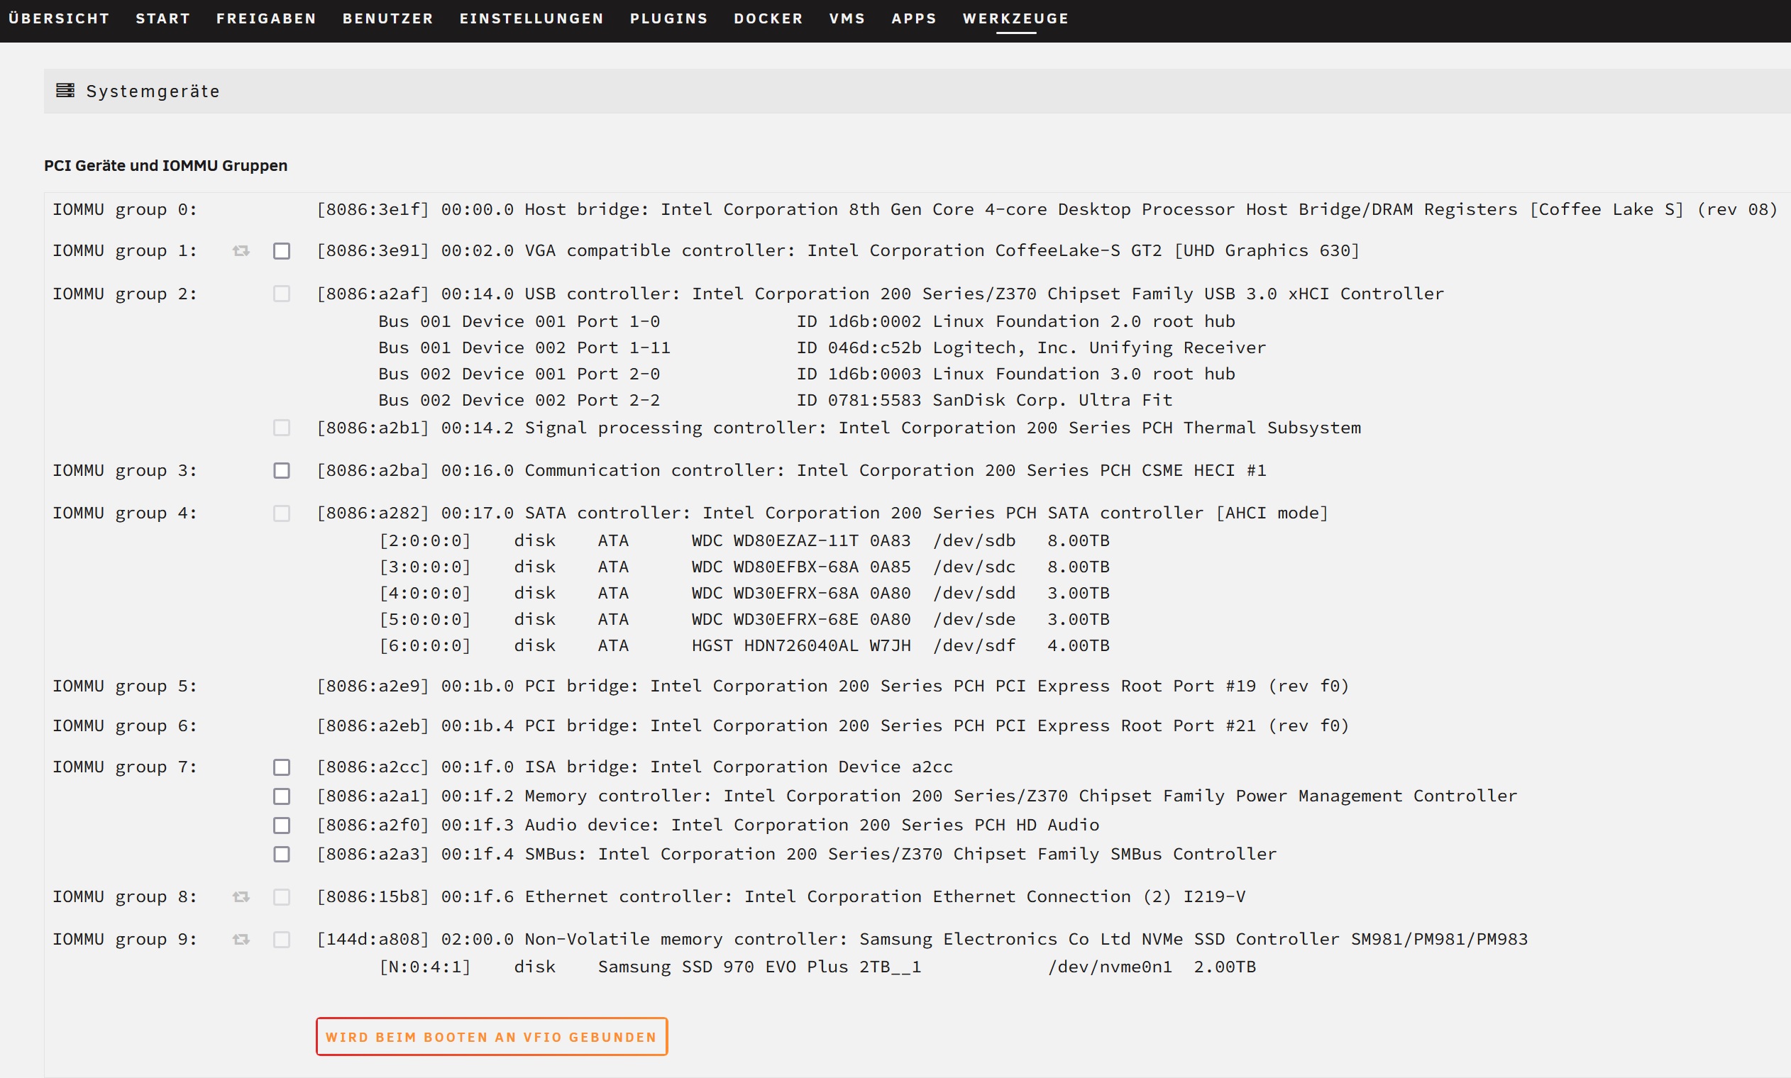Toggle the Samsung NVMe controller checkbox

[x=282, y=939]
